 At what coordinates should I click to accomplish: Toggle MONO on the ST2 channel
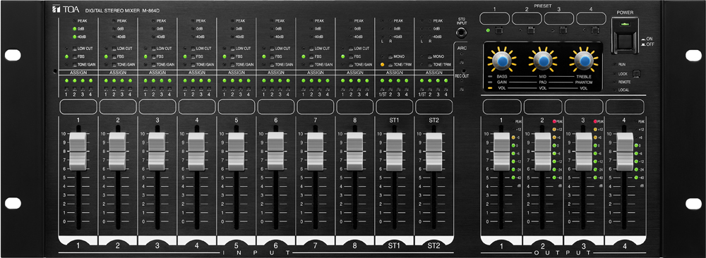click(x=431, y=56)
